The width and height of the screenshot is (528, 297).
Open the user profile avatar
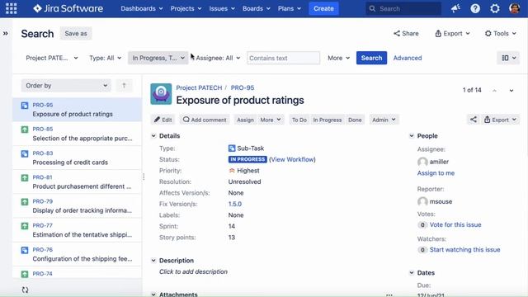[514, 8]
